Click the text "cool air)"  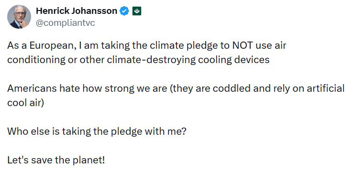click(25, 103)
